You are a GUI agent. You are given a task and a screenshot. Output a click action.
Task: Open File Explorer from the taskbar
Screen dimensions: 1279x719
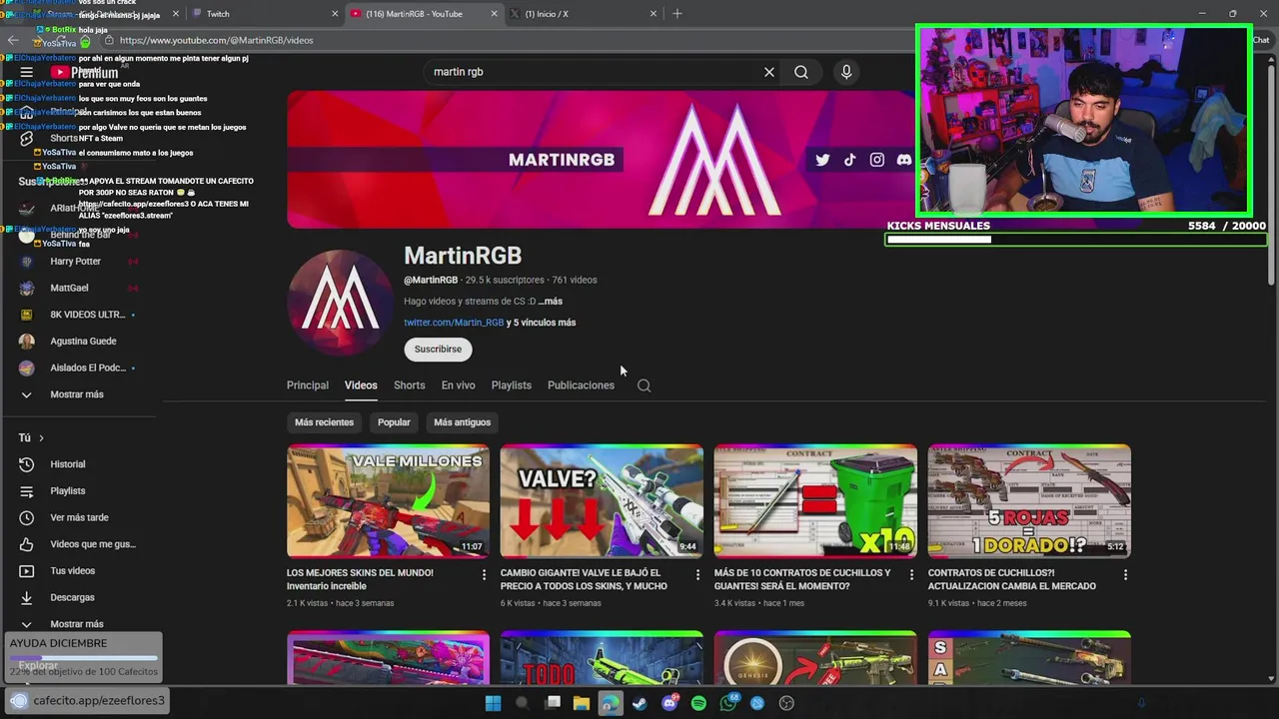[x=581, y=703]
